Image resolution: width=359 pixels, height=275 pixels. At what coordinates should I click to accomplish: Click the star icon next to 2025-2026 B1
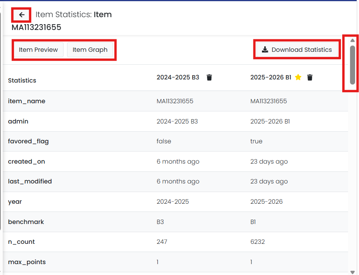(x=298, y=77)
